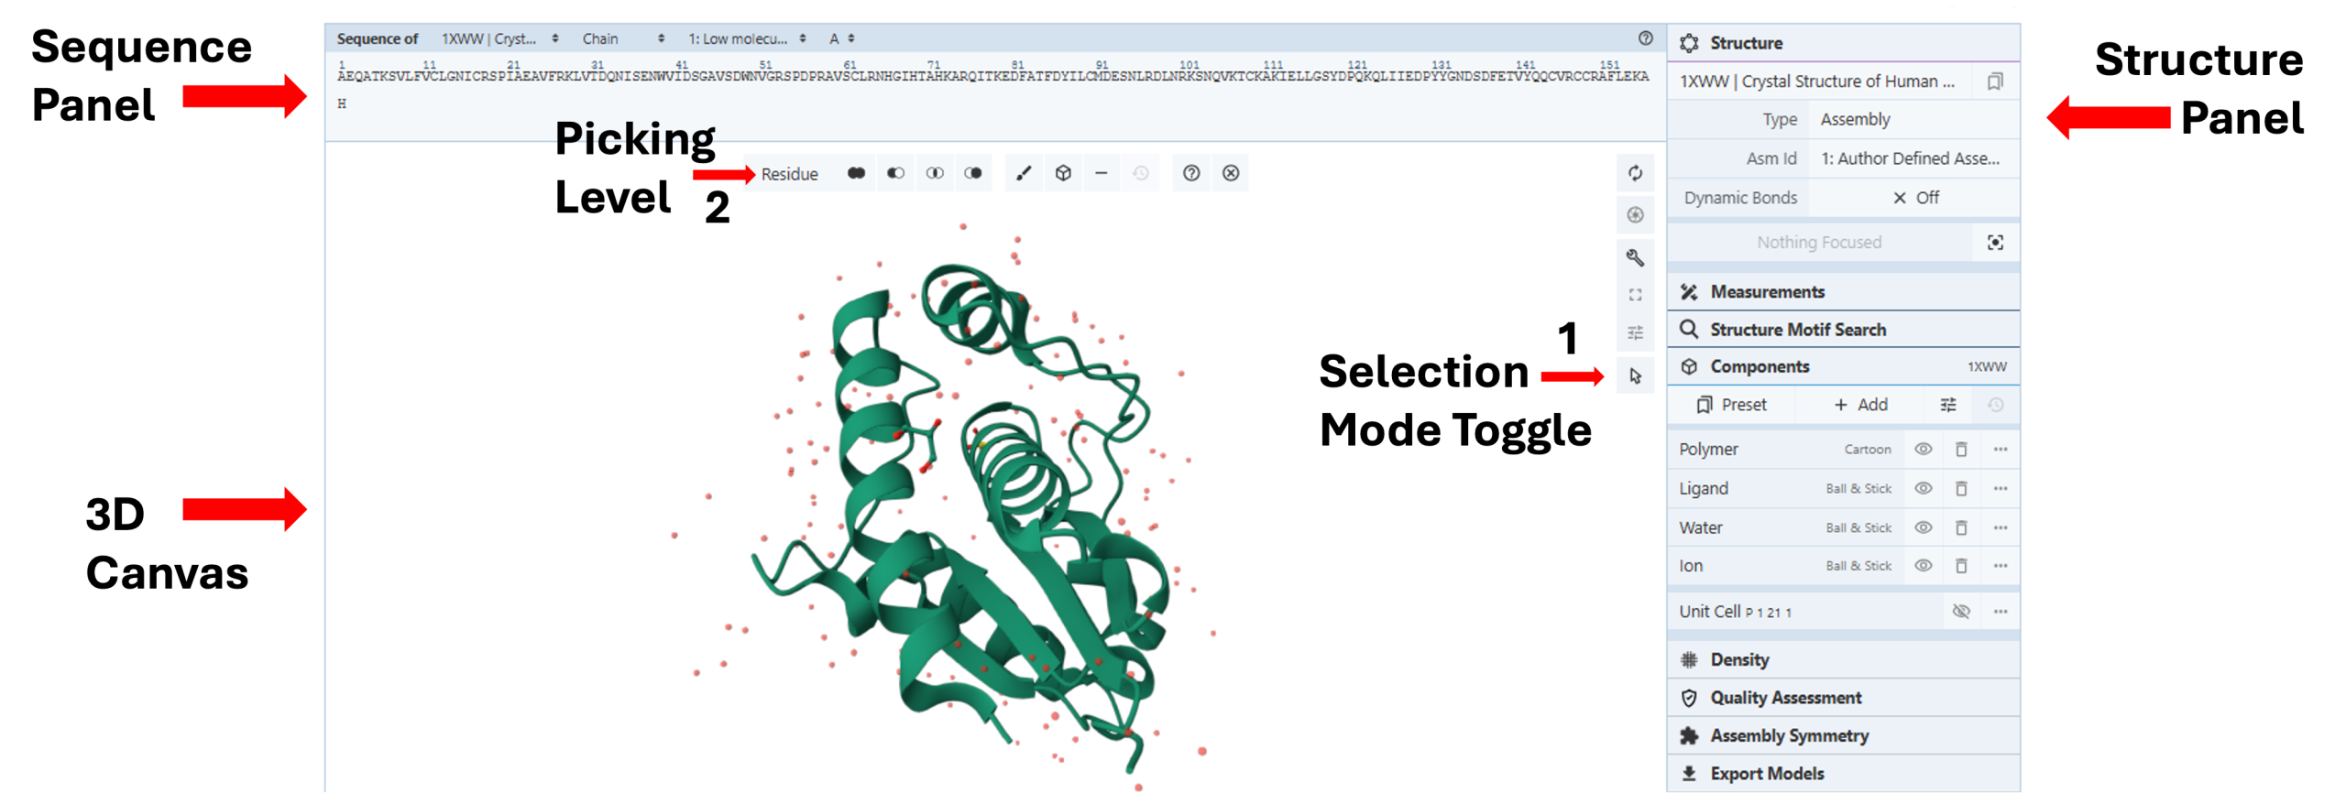
Task: Click the circled X clear selection icon
Action: [x=1231, y=173]
